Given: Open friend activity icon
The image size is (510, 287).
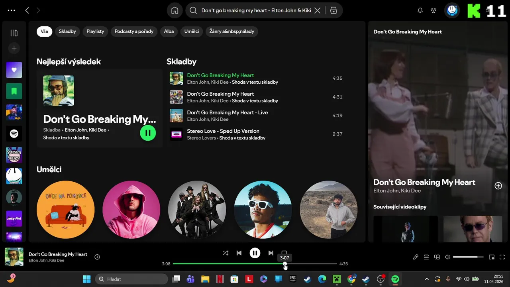Looking at the screenshot, I should pos(433,11).
